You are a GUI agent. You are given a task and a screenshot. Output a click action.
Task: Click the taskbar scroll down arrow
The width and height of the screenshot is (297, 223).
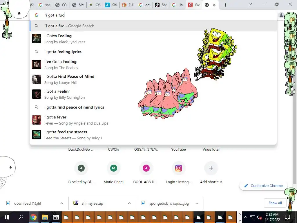239,221
